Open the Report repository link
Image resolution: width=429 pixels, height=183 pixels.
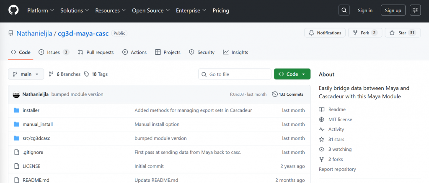[337, 169]
